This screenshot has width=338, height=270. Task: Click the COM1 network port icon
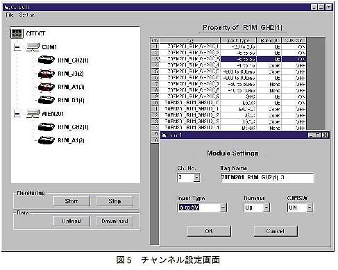click(33, 47)
